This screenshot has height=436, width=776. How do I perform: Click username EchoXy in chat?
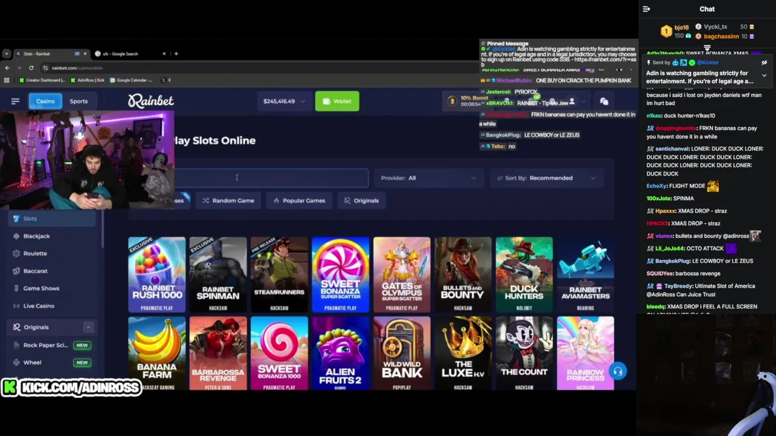pos(656,186)
